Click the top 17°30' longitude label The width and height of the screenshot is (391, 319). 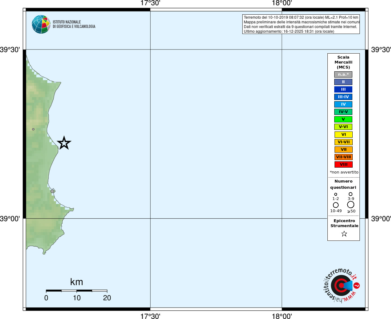pyautogui.click(x=150, y=3)
